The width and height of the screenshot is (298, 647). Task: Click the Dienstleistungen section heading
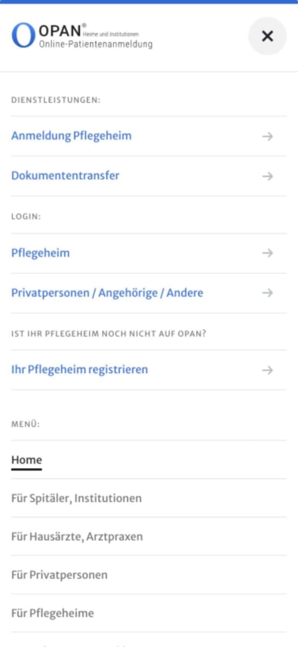[55, 101]
